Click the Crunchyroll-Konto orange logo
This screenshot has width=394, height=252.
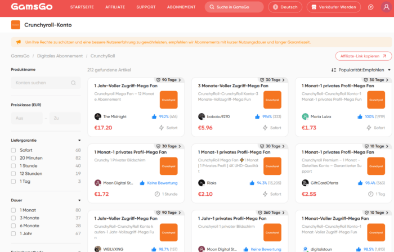16,25
